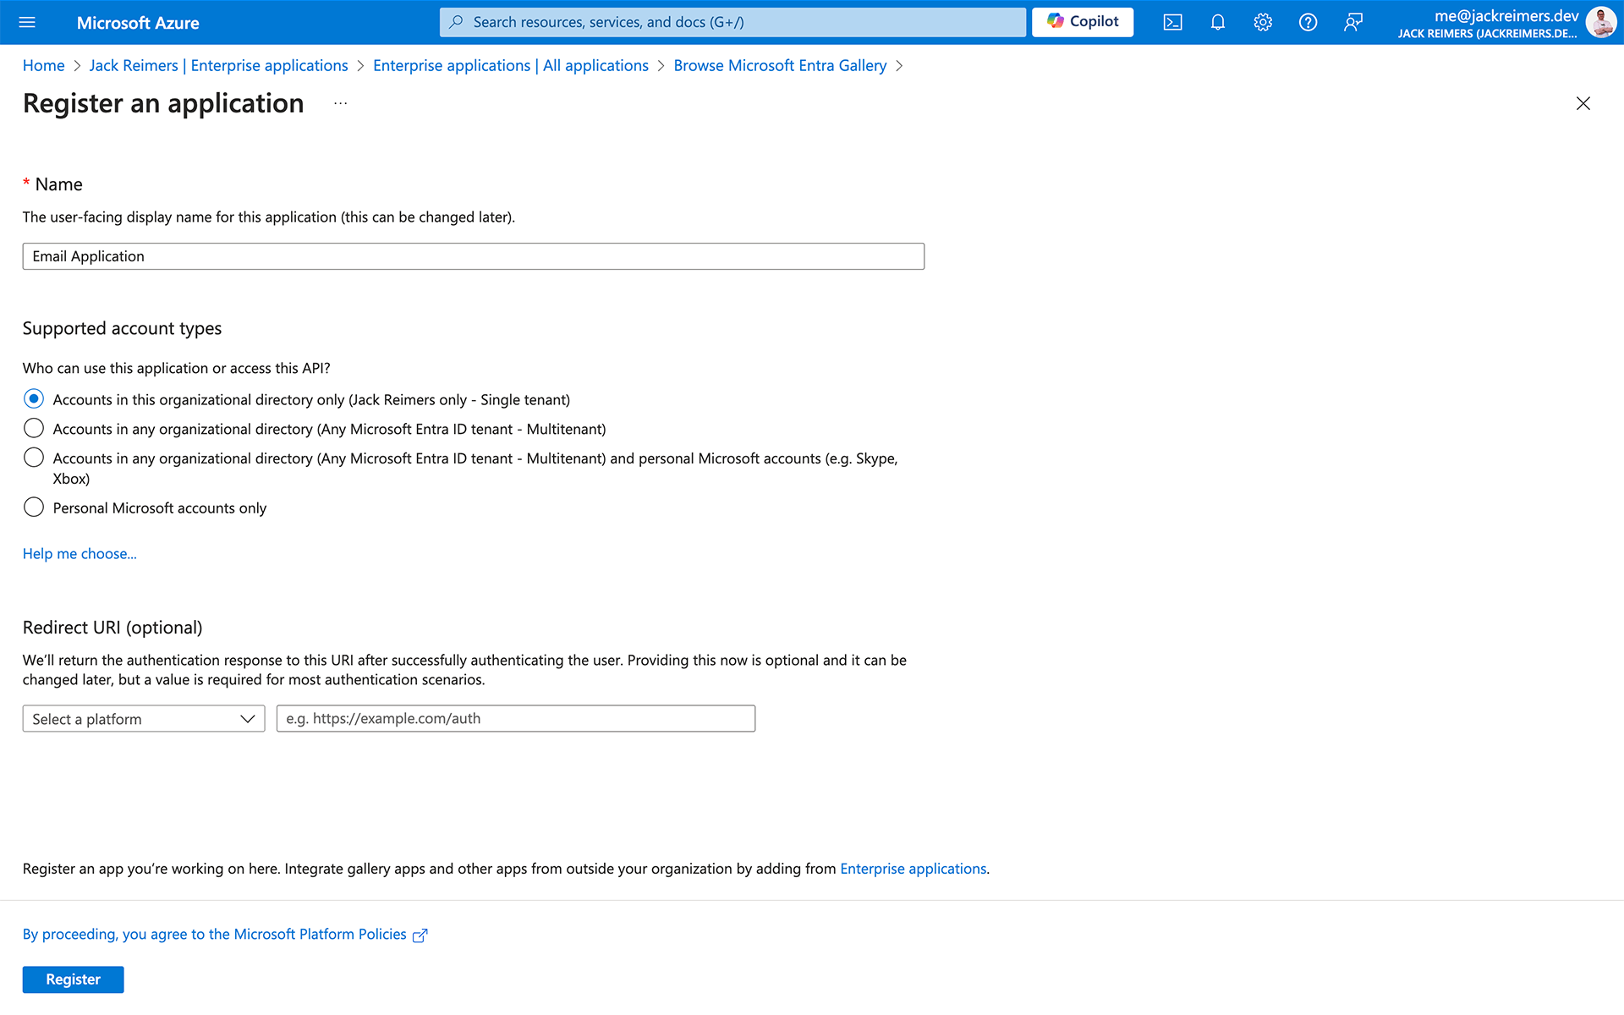Click the Redirect URI input field

tap(516, 718)
